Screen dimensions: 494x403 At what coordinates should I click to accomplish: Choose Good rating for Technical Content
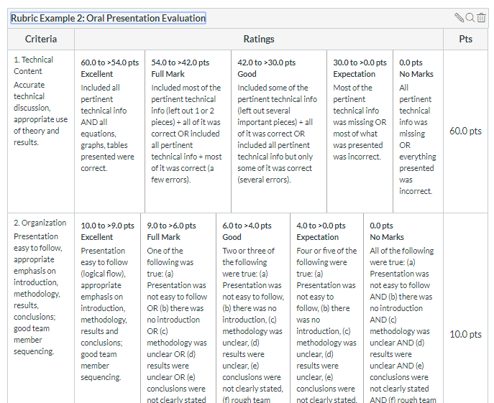278,122
